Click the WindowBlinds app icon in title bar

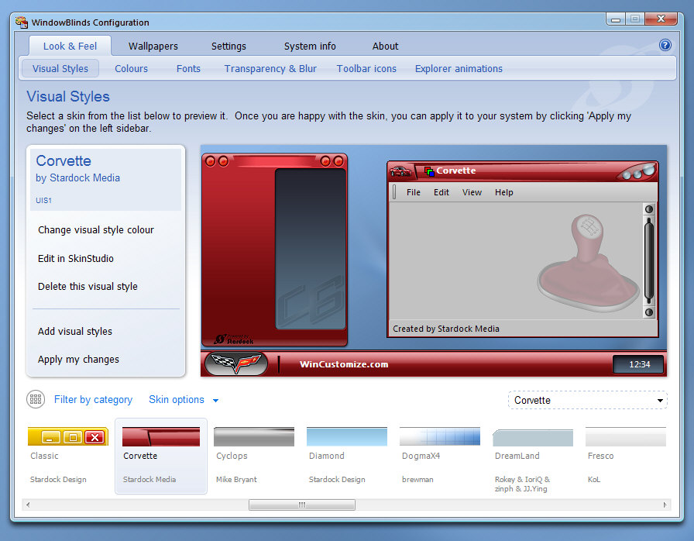point(21,22)
